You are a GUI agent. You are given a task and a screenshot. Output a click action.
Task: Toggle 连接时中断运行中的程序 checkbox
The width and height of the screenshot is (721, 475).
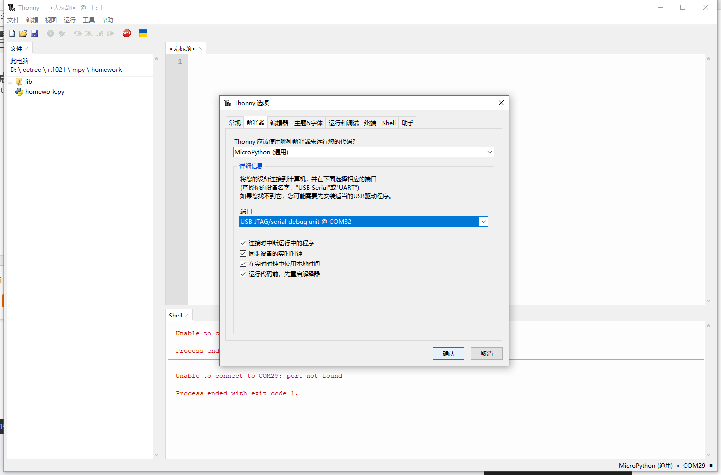pos(243,243)
